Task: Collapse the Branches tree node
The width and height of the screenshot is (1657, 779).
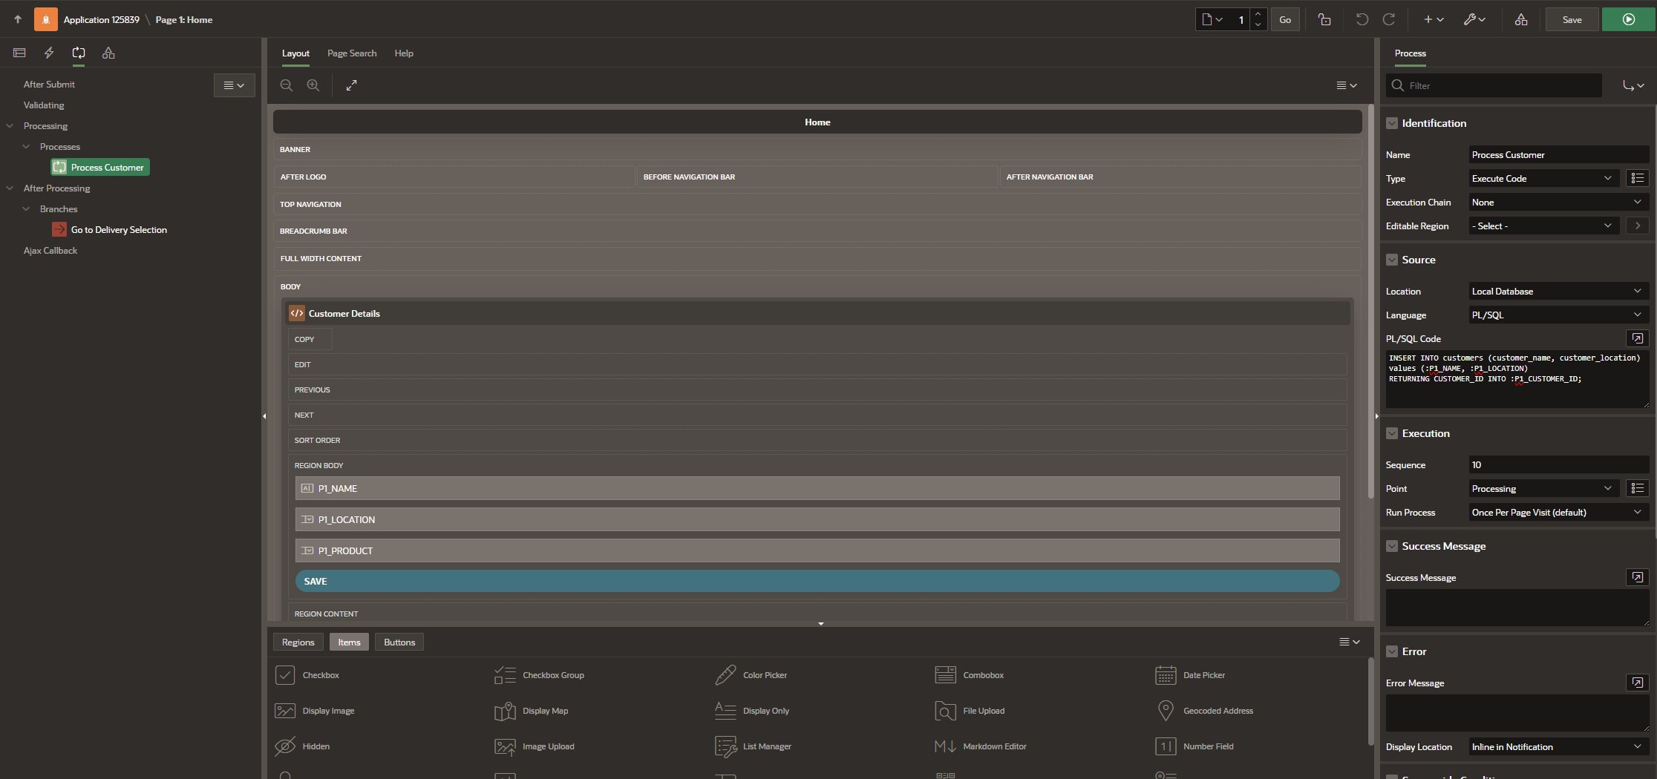Action: [x=26, y=209]
